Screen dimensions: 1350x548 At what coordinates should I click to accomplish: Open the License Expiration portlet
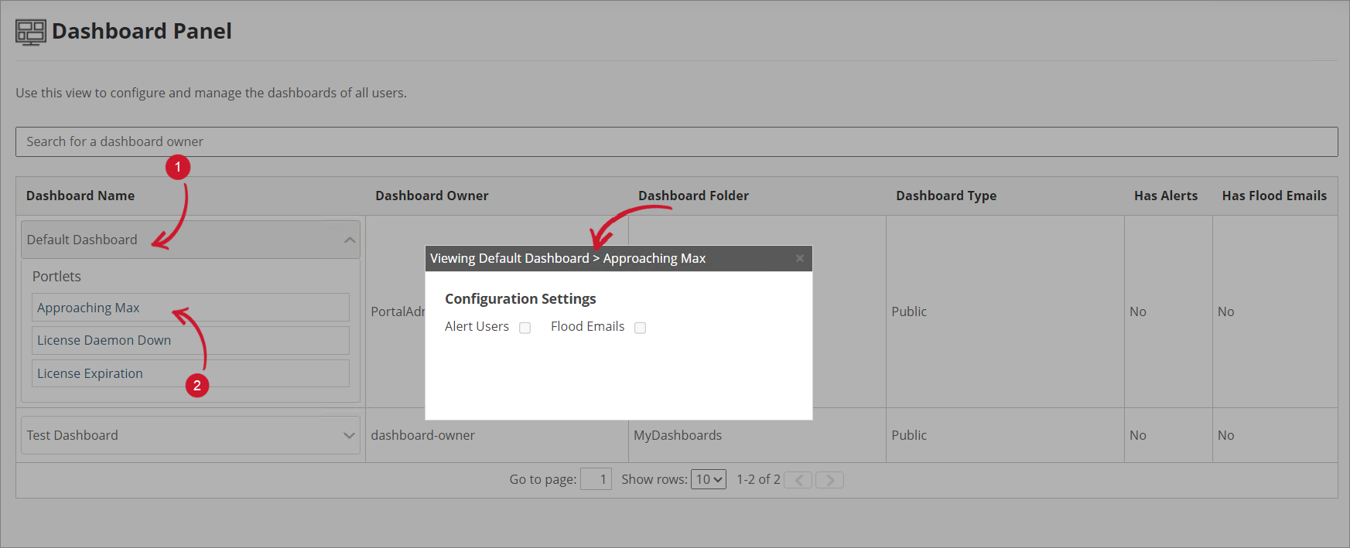tap(190, 373)
